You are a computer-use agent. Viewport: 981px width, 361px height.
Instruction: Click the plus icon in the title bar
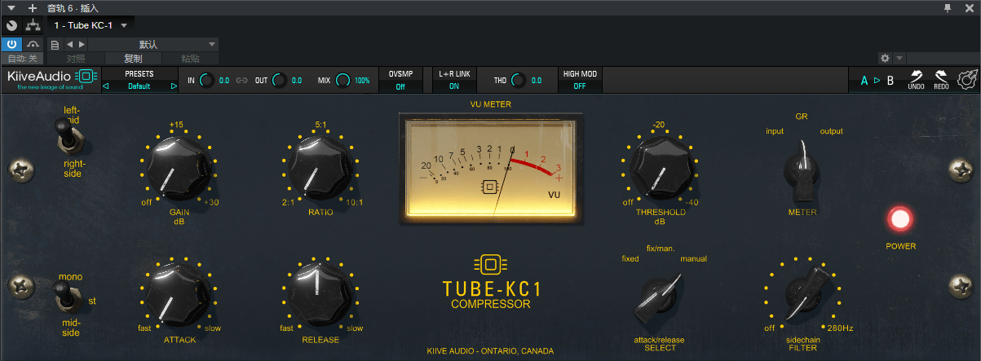(33, 7)
